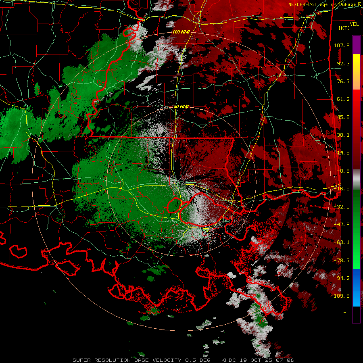Click the 45.6 velocity scale value

click(343, 117)
